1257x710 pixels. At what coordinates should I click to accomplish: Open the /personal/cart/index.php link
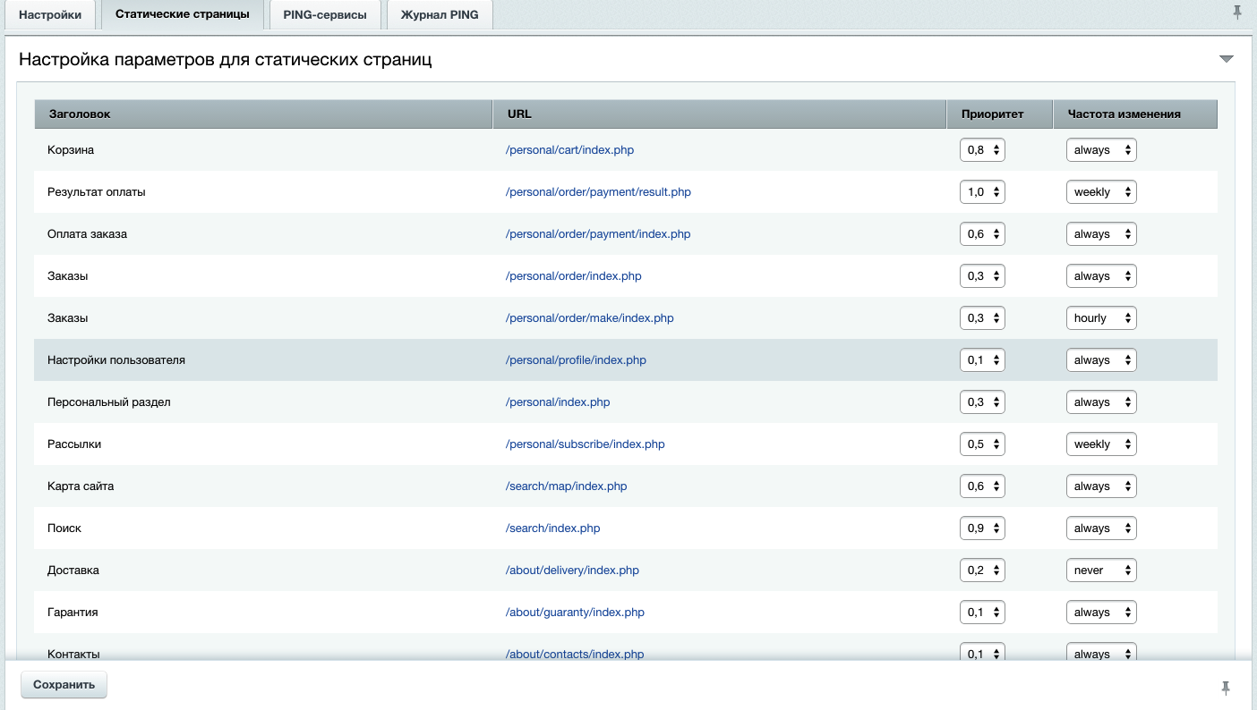(569, 150)
